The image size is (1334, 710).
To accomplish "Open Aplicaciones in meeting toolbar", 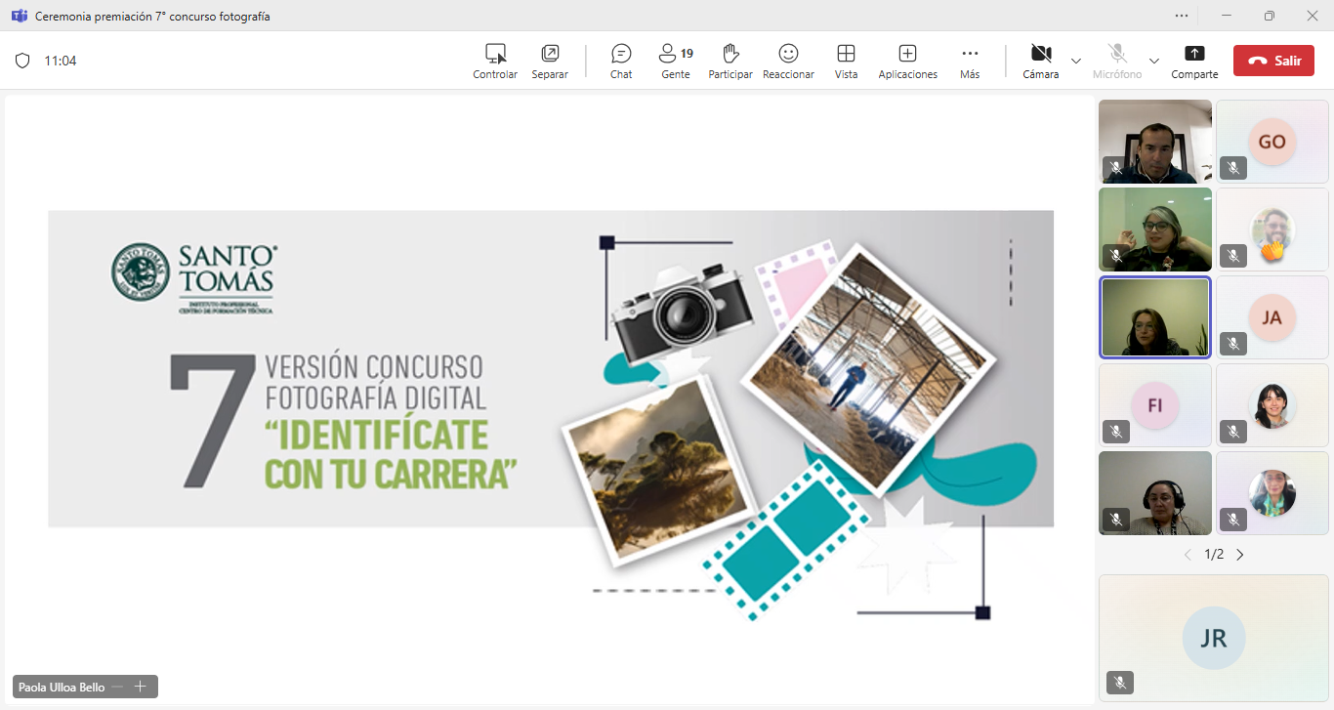I will click(x=907, y=61).
